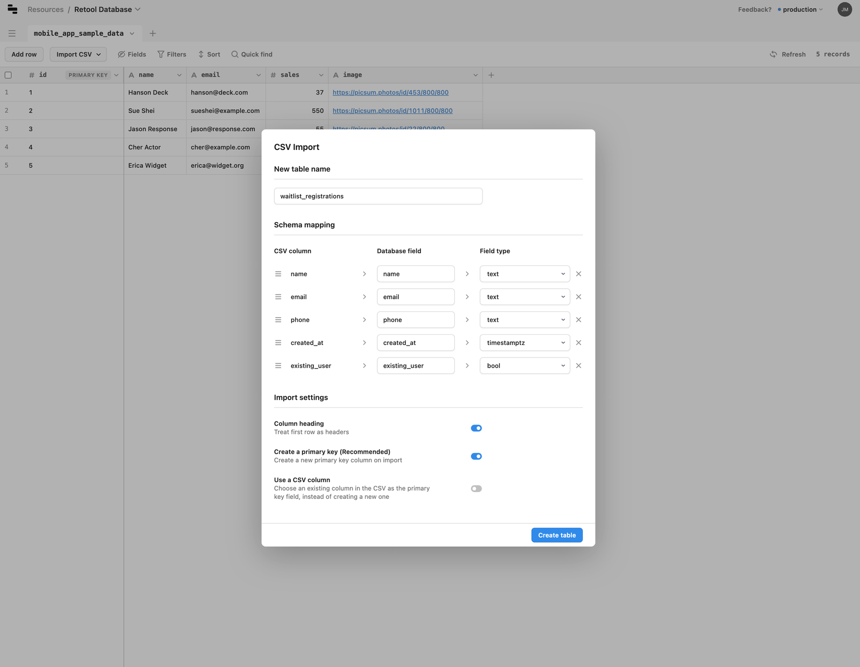Toggle Create a primary key switch
This screenshot has height=667, width=860.
[x=476, y=456]
